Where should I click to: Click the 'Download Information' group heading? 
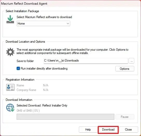[x=19, y=100]
